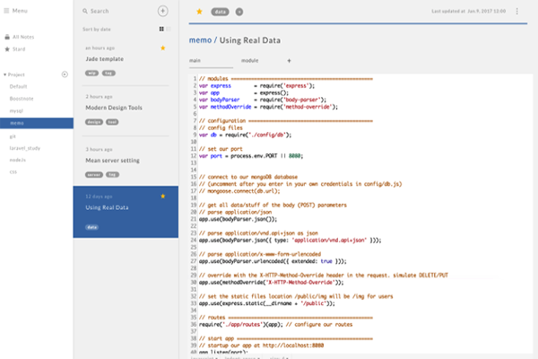
Task: Unstar the Jade template note
Action: [x=163, y=48]
